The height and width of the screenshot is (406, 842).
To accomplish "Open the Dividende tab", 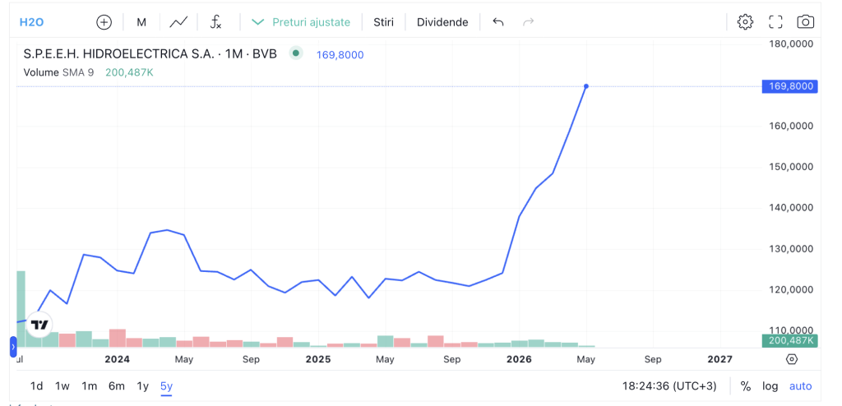I will pos(442,22).
